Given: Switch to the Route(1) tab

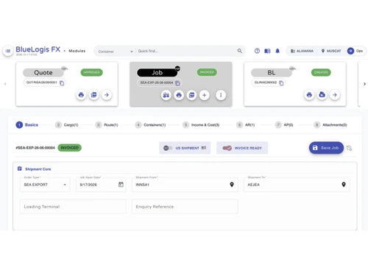Looking at the screenshot, I should point(107,125).
